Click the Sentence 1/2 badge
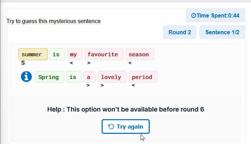251x144 pixels. coord(222,32)
